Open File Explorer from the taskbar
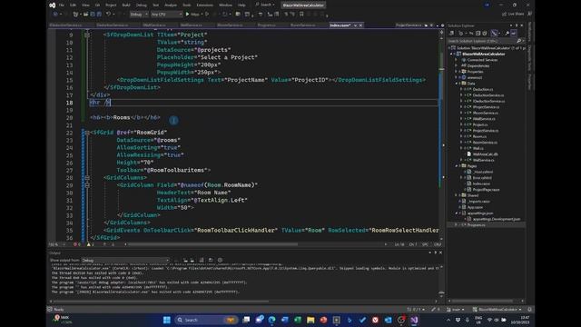 pos(310,320)
